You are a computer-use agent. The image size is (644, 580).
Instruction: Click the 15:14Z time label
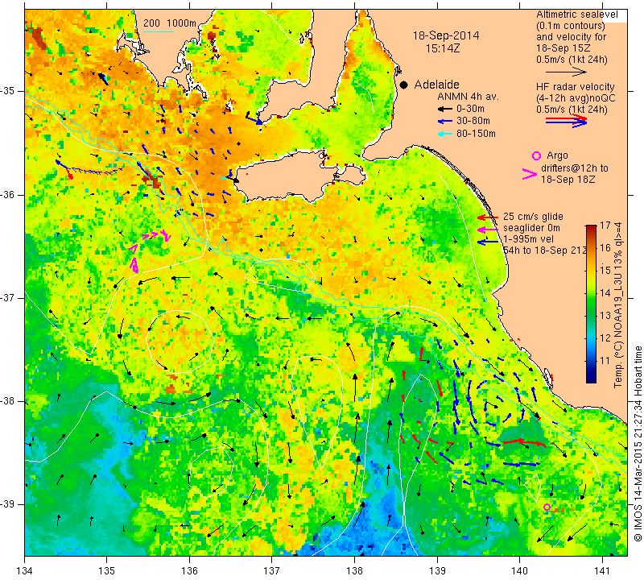(x=442, y=48)
